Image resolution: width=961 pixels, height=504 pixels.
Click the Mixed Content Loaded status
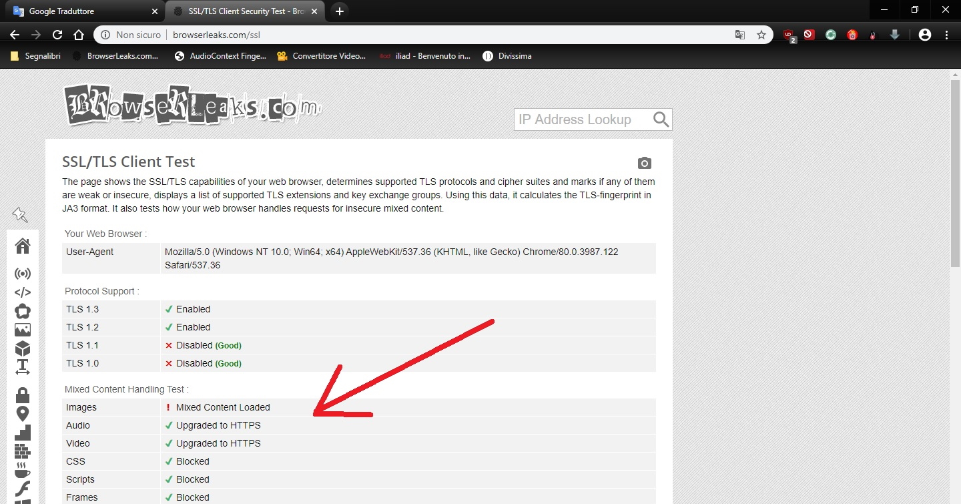[x=223, y=407]
